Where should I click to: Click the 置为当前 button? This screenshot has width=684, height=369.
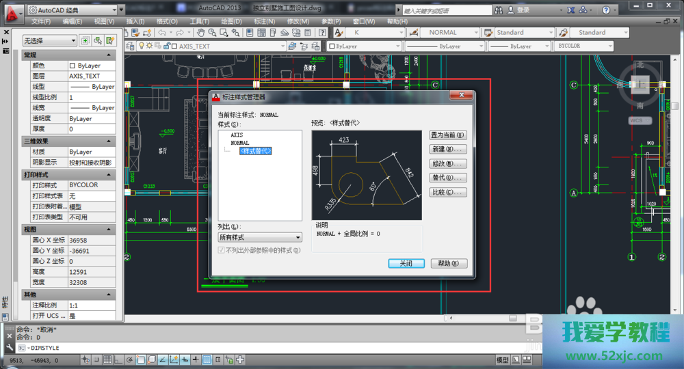coord(447,135)
